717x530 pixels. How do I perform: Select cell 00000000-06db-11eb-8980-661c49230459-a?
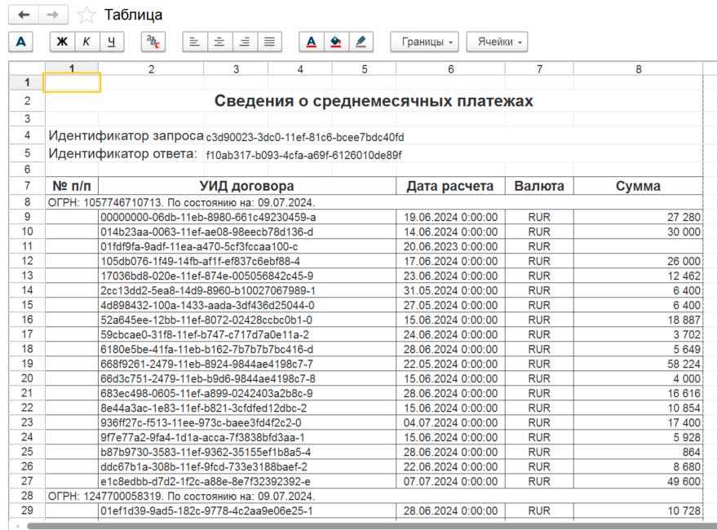click(x=247, y=217)
